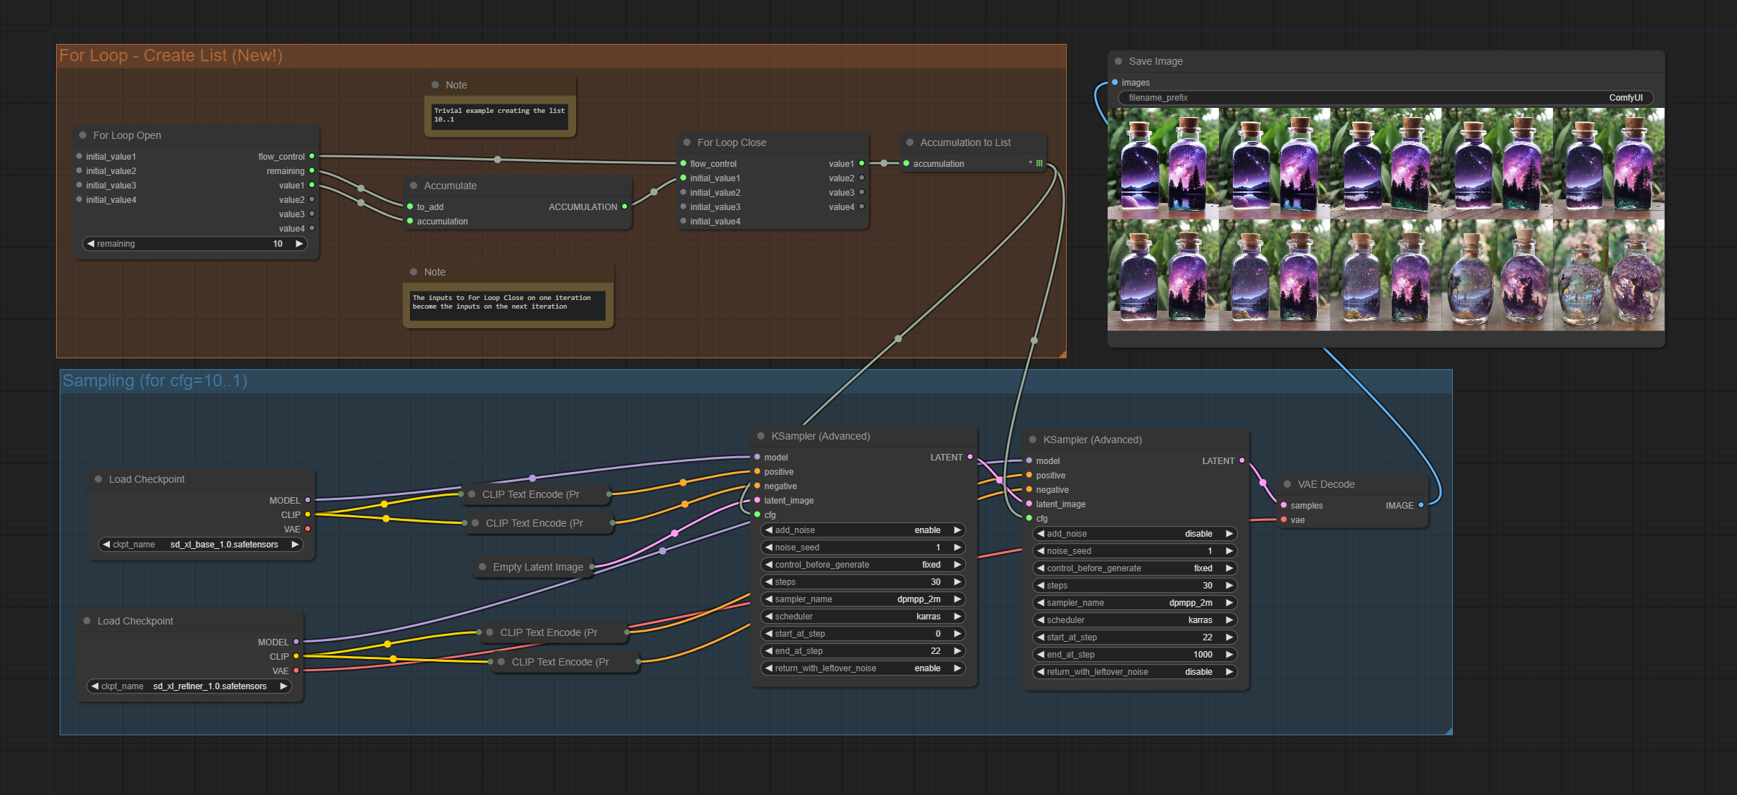
Task: Open sampler_name dpmpp_2m on first KSampler
Action: coord(862,599)
